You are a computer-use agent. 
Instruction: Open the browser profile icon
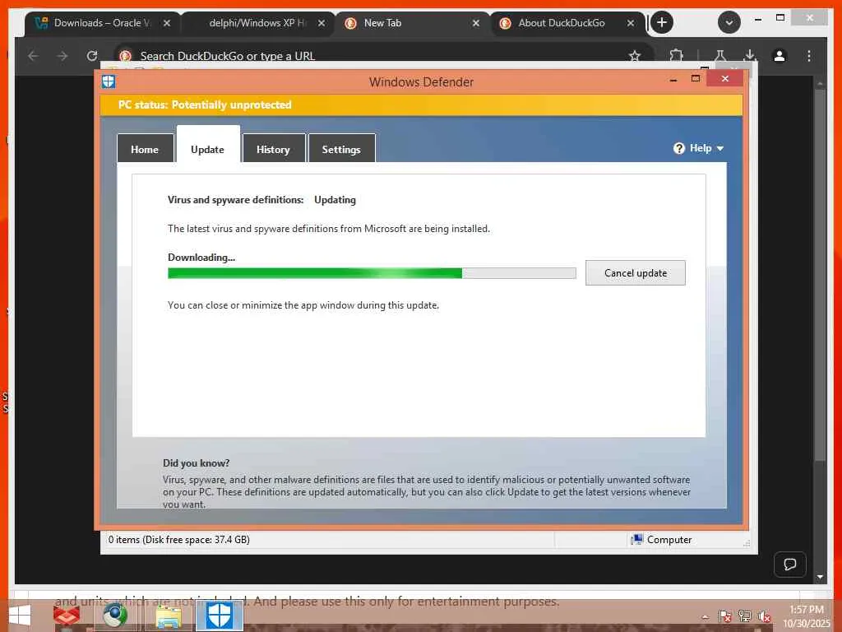(x=780, y=56)
